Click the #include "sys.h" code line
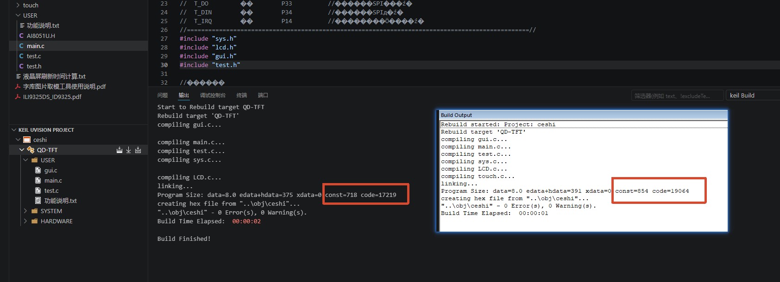Image resolution: width=780 pixels, height=282 pixels. pos(208,38)
